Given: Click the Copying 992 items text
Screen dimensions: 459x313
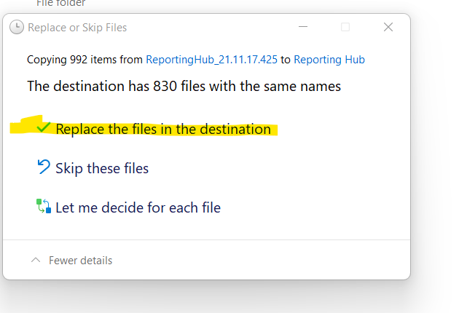Looking at the screenshot, I should (85, 60).
